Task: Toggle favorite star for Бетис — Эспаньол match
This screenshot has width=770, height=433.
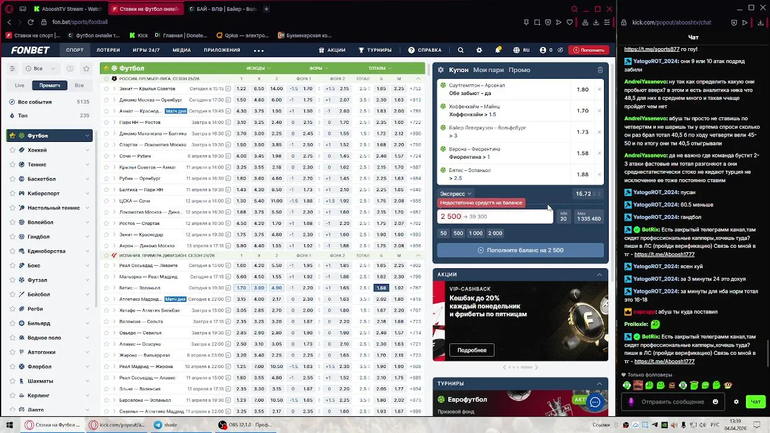Action: coord(106,288)
